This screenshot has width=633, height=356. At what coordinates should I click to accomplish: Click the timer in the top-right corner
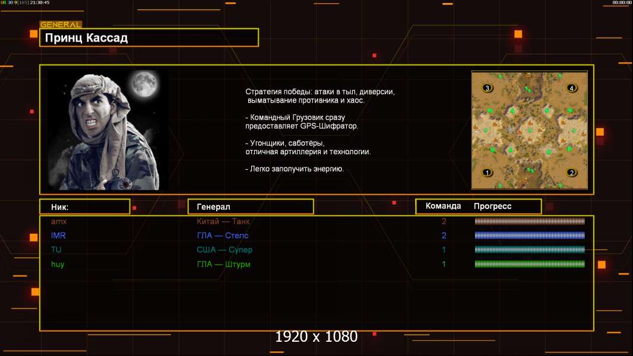click(622, 3)
